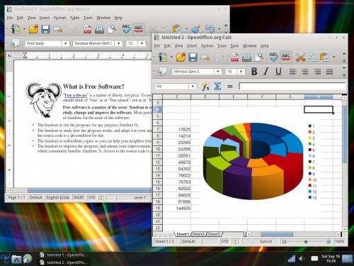
Task: Open the Function Wizard fx icon
Action: 205,87
